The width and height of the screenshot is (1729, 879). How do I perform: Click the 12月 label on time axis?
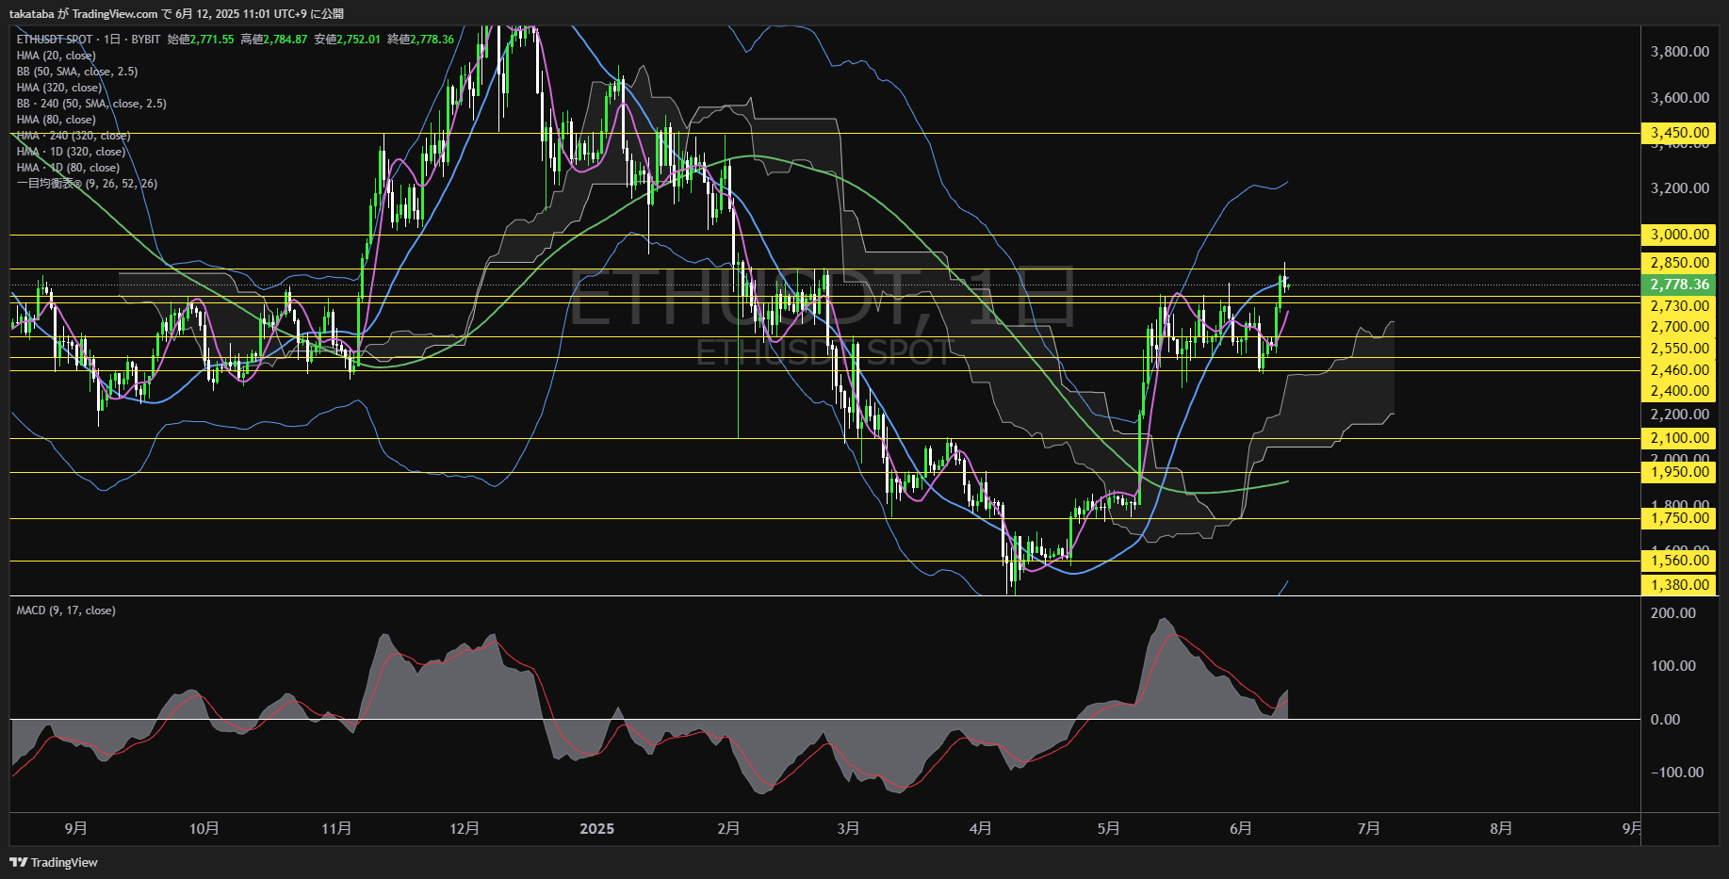click(x=465, y=829)
